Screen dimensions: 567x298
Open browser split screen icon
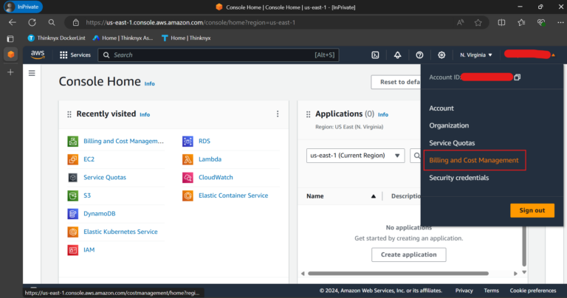pos(501,22)
